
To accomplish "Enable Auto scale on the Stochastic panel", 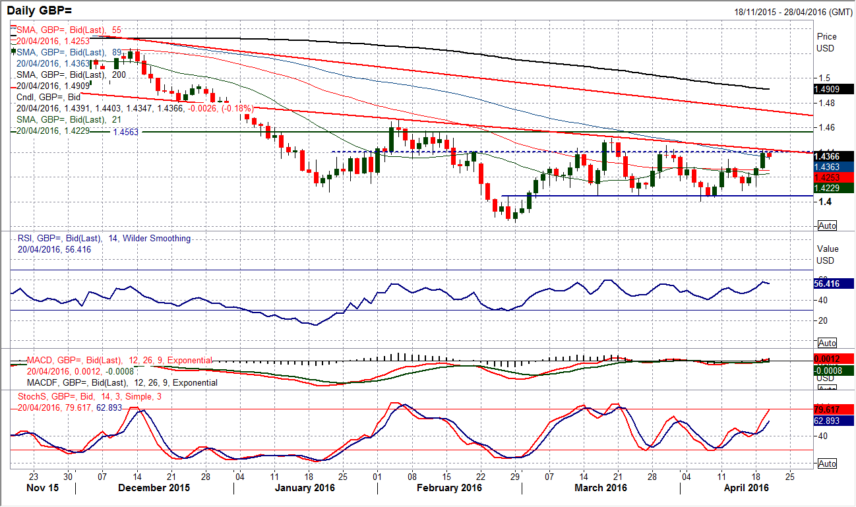I will (x=826, y=464).
